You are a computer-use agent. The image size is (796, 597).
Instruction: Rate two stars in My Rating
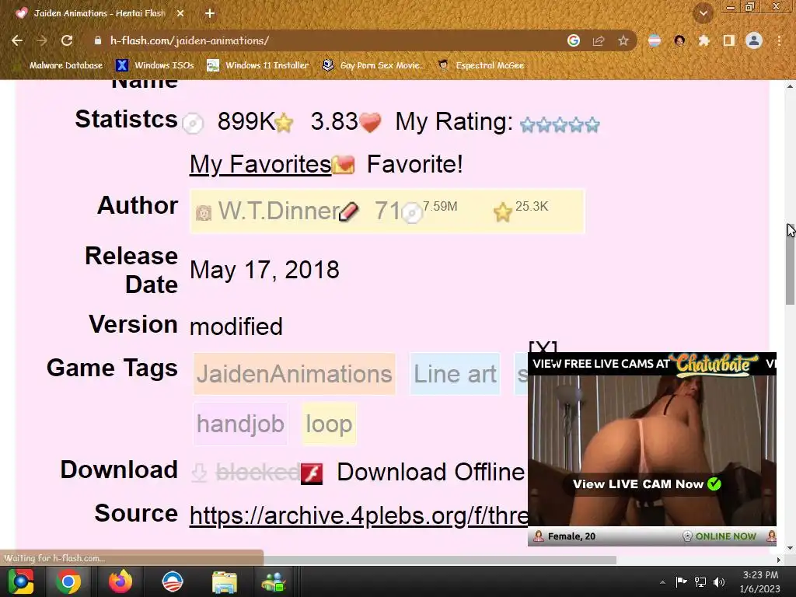pyautogui.click(x=543, y=125)
